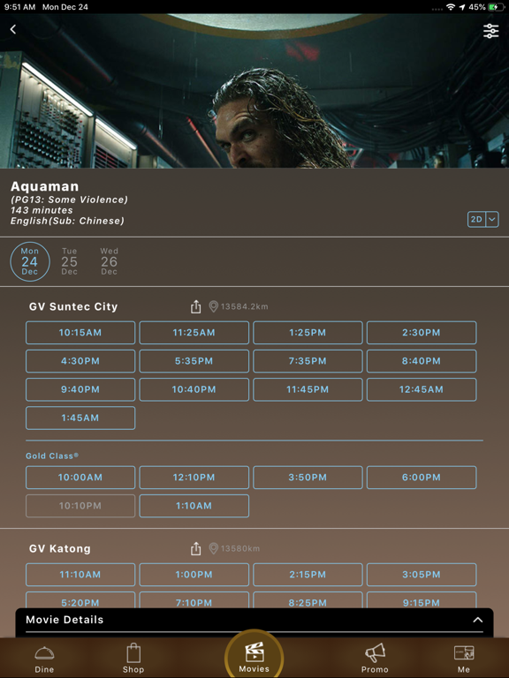Tap the Aquaman banner image

point(254,91)
